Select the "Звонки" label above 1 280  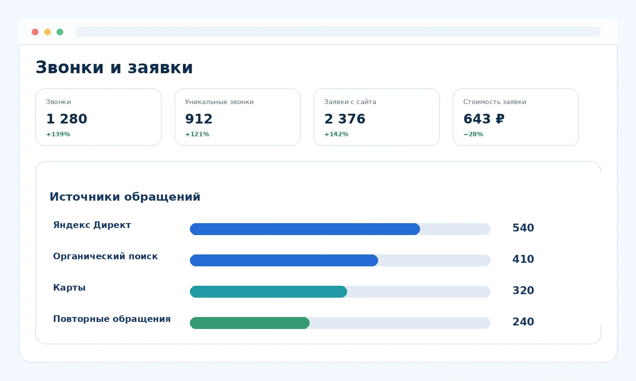58,102
